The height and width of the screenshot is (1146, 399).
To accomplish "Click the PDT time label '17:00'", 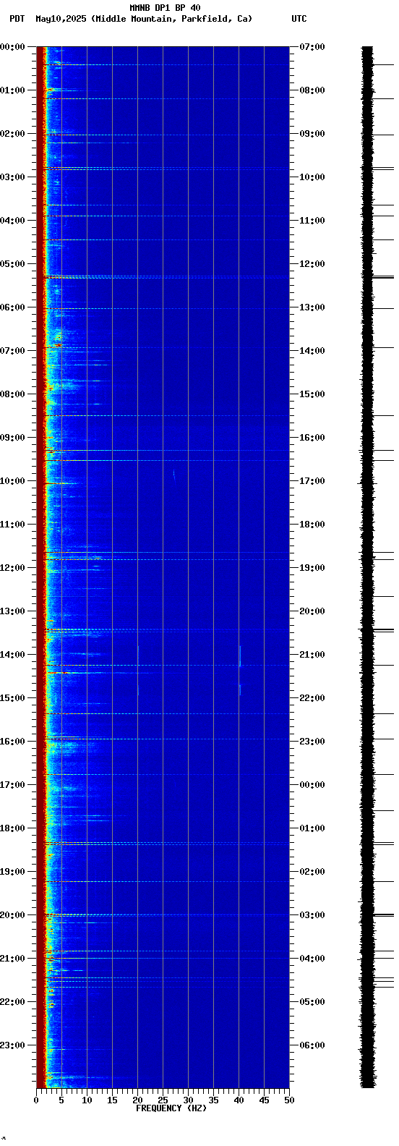I will tap(12, 785).
